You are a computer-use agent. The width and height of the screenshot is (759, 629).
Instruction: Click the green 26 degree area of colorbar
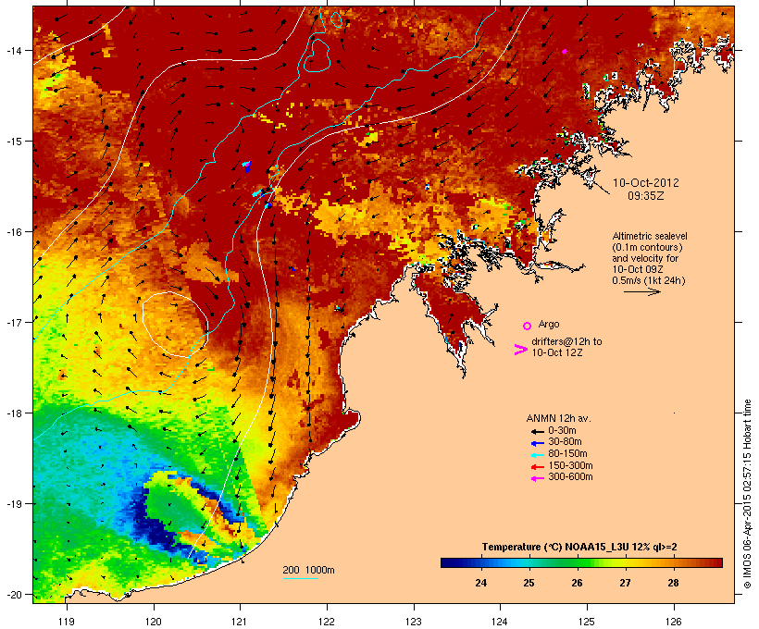pos(577,562)
